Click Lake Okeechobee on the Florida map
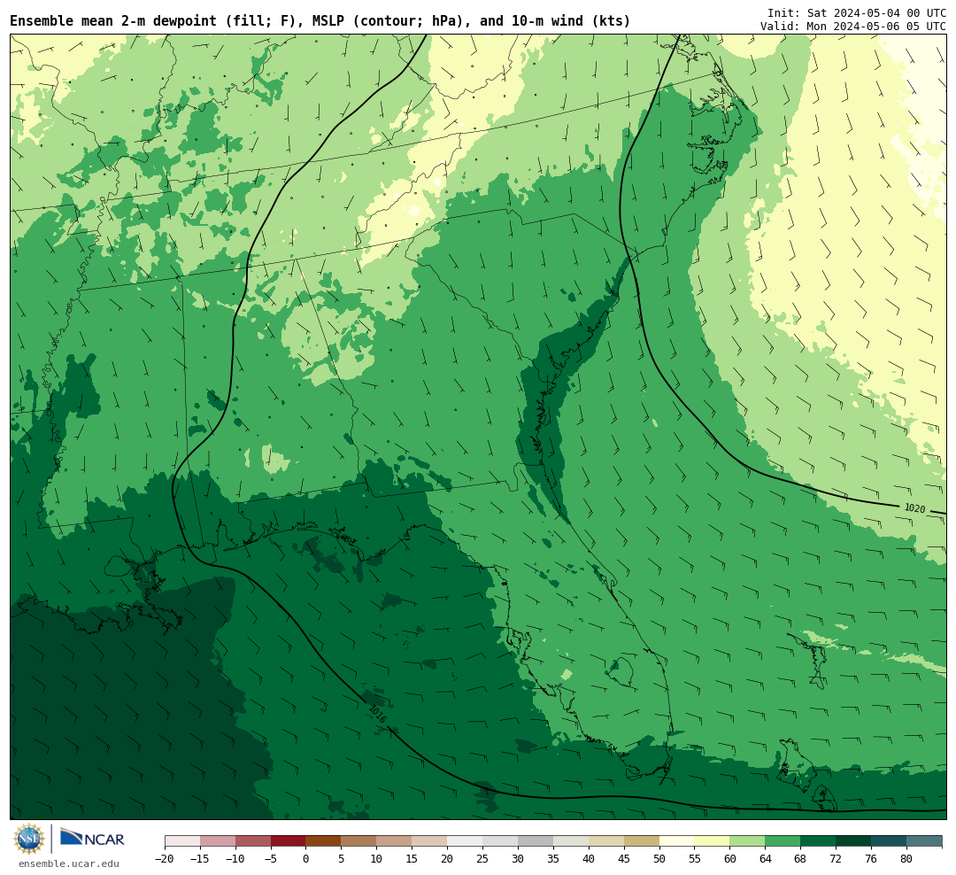 pos(621,670)
